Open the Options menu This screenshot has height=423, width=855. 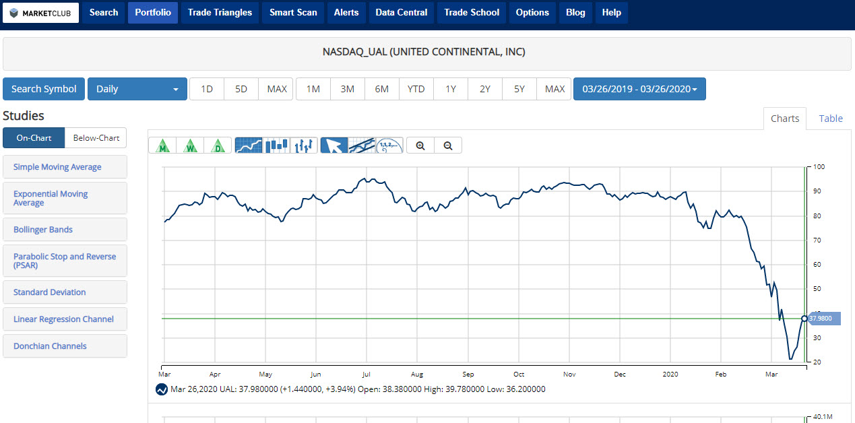532,13
